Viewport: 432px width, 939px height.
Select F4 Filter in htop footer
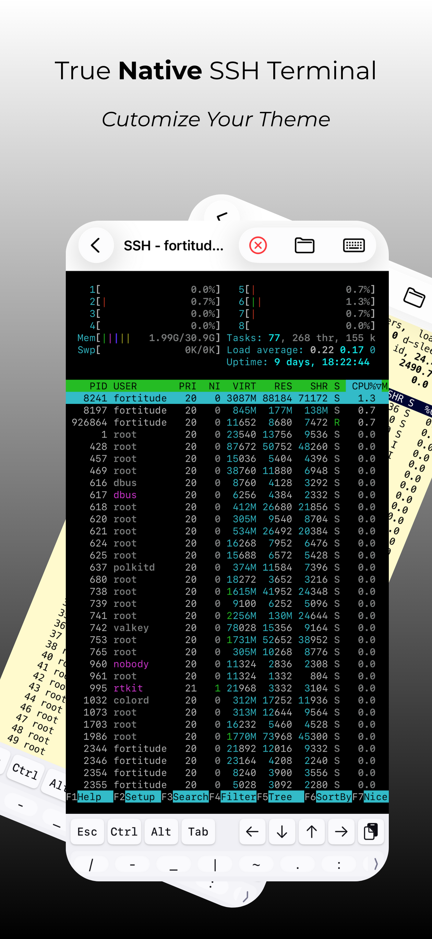tap(233, 797)
